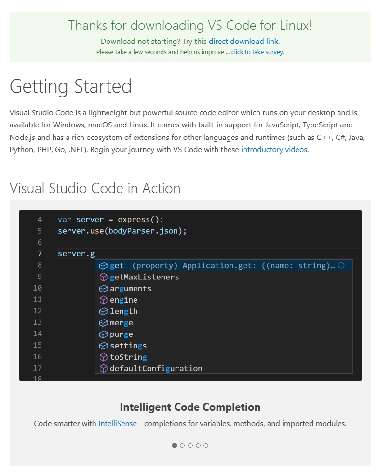Click the cube icon beside toString
Viewport: 379px width, 473px height.
pos(103,357)
